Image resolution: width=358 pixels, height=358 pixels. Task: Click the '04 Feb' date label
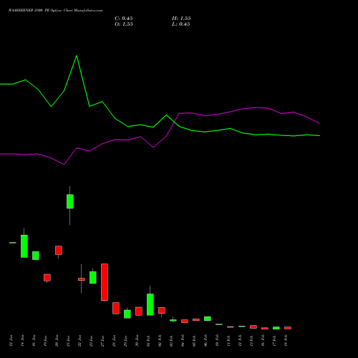click(183, 341)
